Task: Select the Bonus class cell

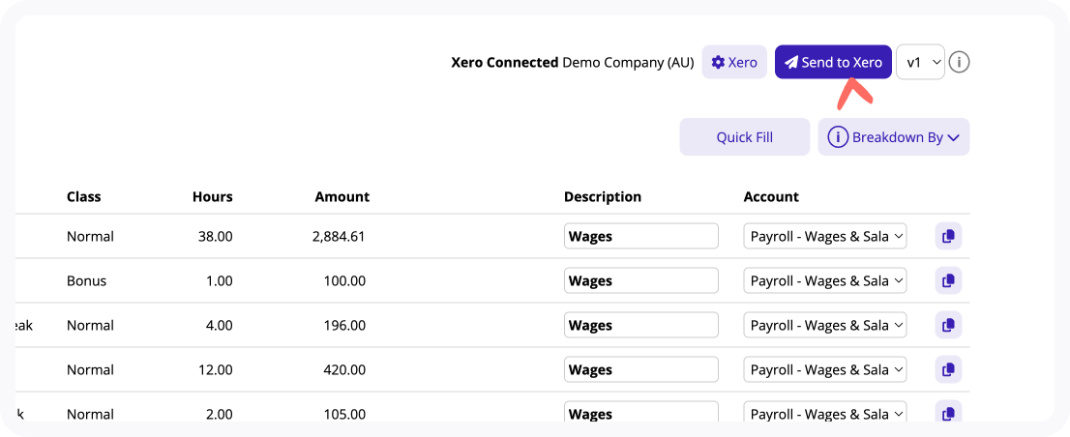Action: click(x=87, y=281)
